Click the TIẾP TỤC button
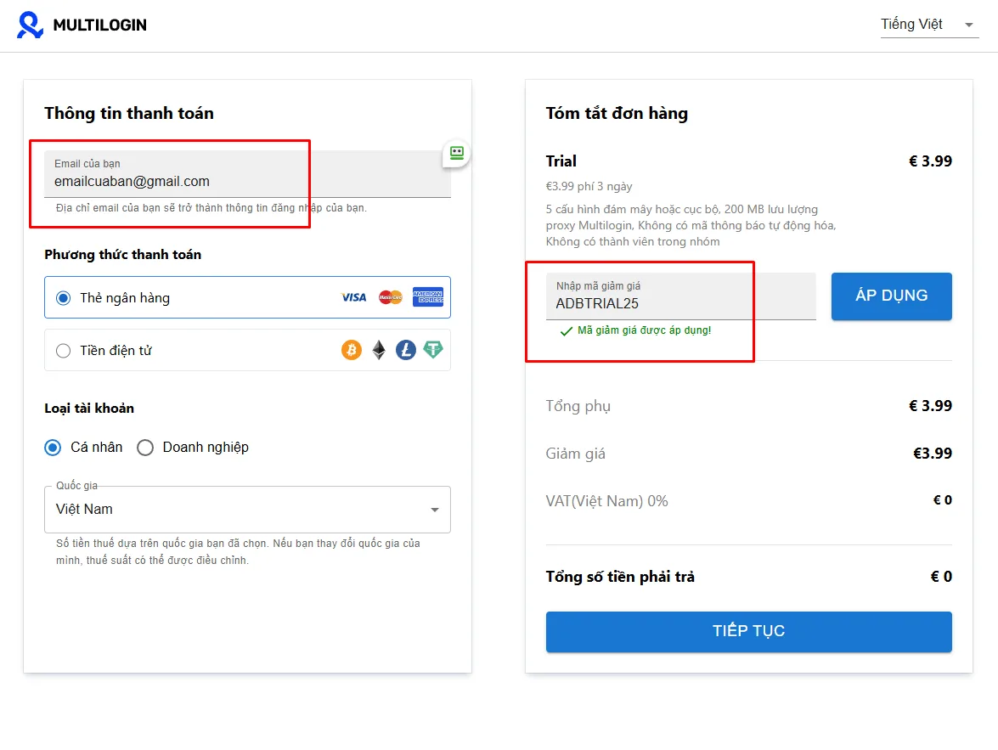This screenshot has height=750, width=998. click(748, 632)
